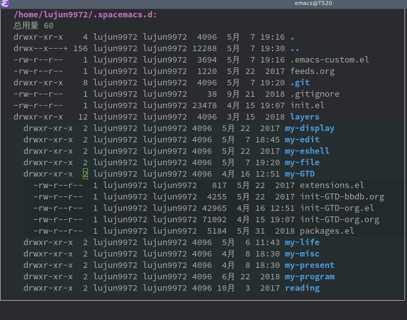The image size is (407, 320).
Task: Open extensions.el in my-GTD
Action: [x=332, y=185]
